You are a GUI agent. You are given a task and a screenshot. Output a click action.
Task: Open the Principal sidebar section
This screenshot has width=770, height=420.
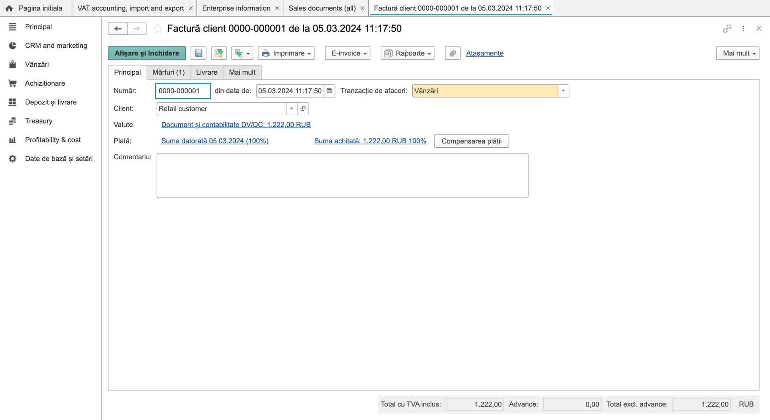tap(38, 27)
